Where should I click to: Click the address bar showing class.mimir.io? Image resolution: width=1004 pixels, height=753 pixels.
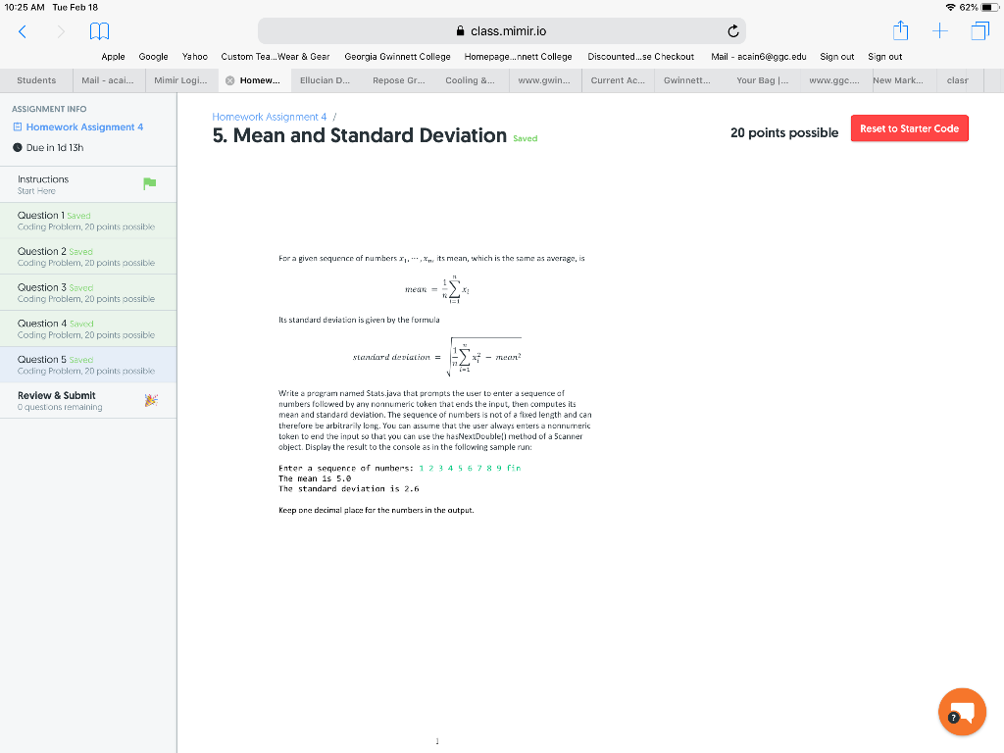click(x=502, y=30)
